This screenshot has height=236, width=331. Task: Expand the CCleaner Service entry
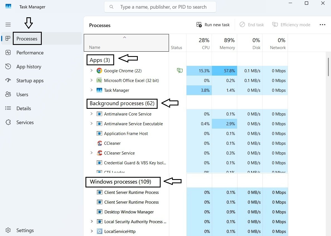coord(91,153)
